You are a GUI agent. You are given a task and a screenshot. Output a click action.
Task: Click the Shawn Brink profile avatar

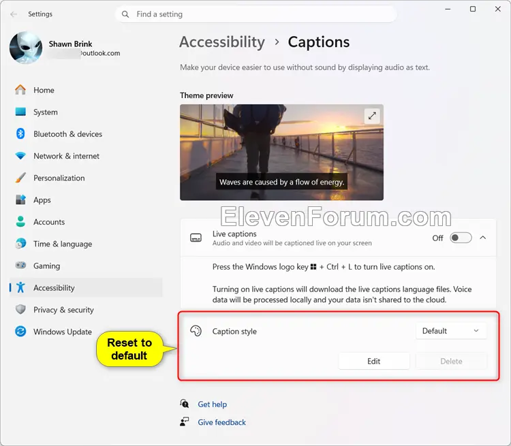25,48
